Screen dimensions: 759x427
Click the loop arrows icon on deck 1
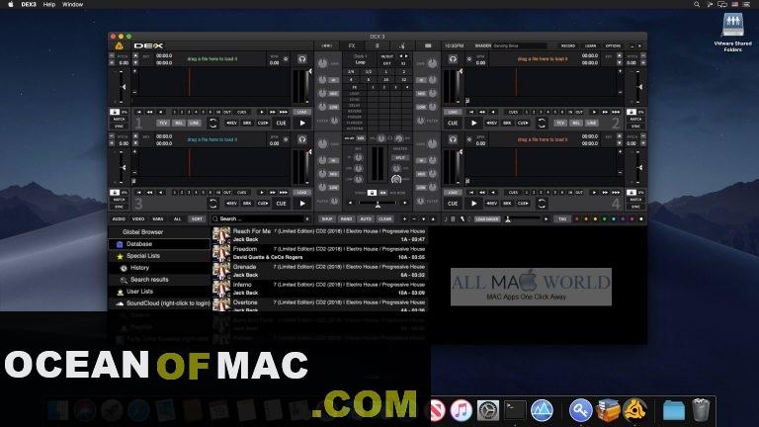(x=212, y=123)
